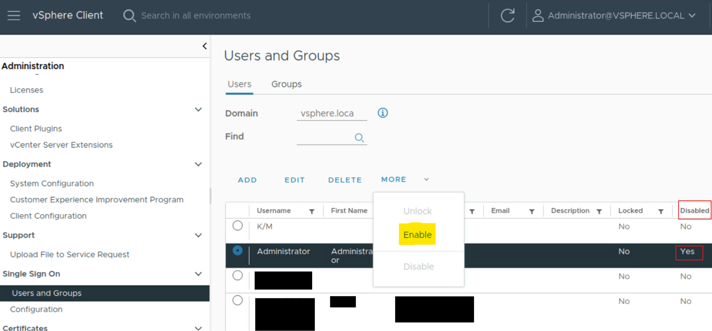Click the EDIT user button
712x331 pixels.
(x=294, y=180)
